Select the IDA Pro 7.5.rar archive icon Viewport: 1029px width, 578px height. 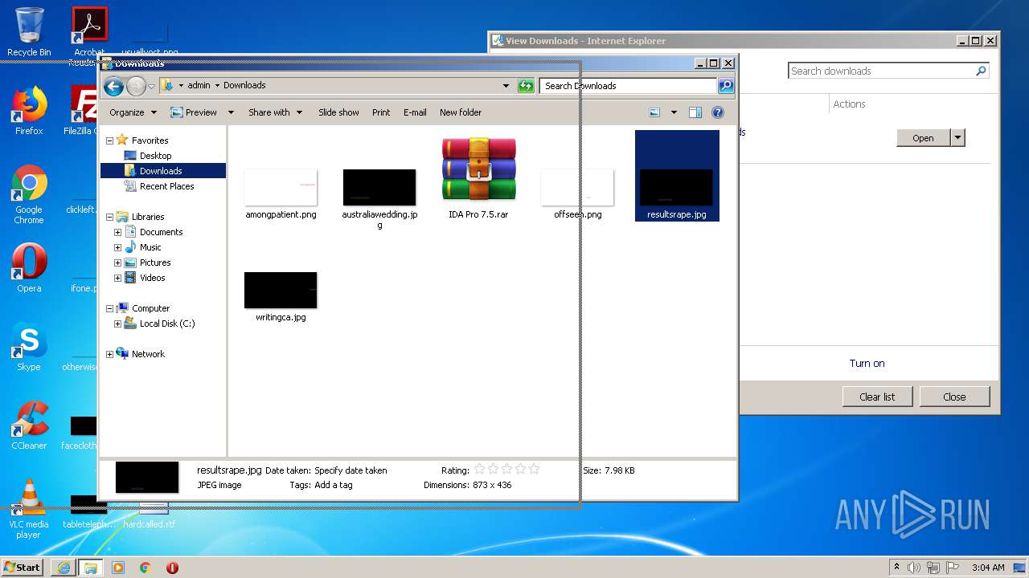click(478, 169)
